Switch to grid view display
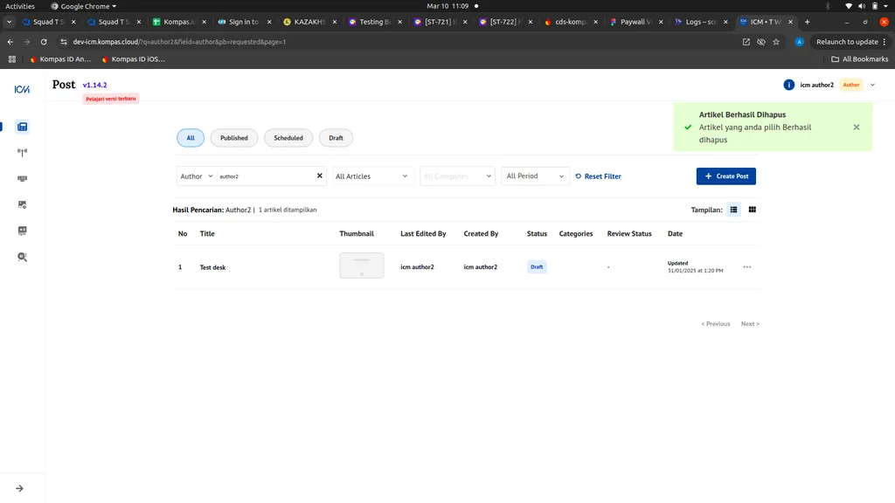Screen dimensions: 895x503 (753, 210)
